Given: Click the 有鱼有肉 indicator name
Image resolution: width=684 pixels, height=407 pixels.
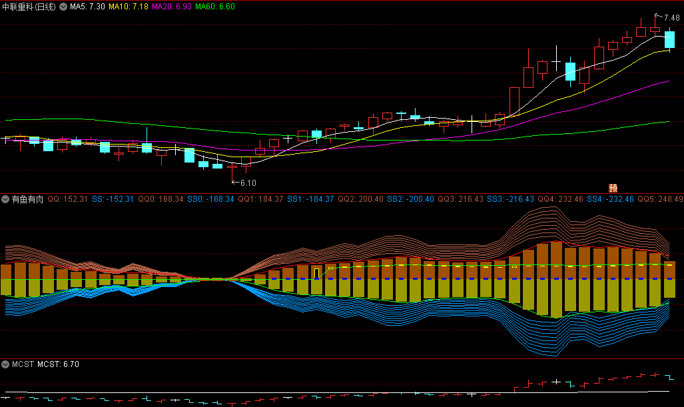Looking at the screenshot, I should (x=27, y=199).
